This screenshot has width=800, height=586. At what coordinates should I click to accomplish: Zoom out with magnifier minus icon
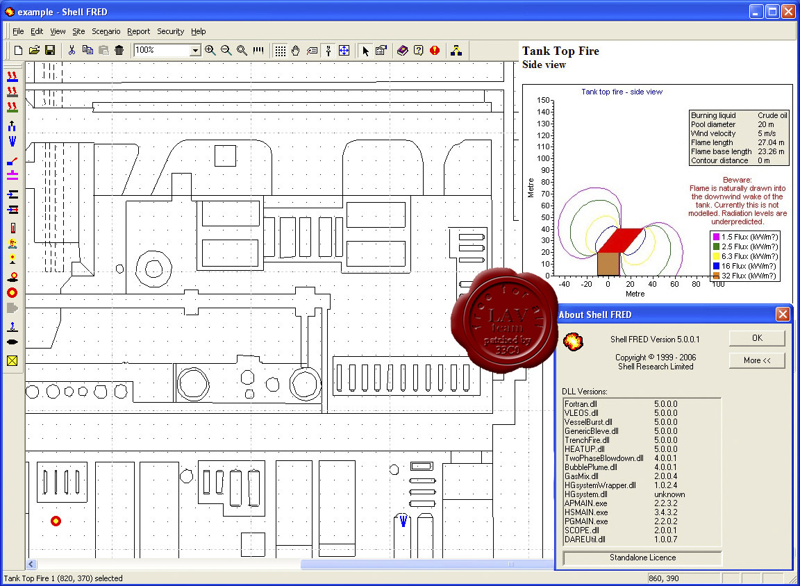226,50
